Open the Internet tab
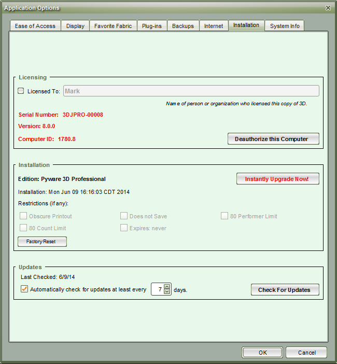This screenshot has width=337, height=364. tap(214, 26)
